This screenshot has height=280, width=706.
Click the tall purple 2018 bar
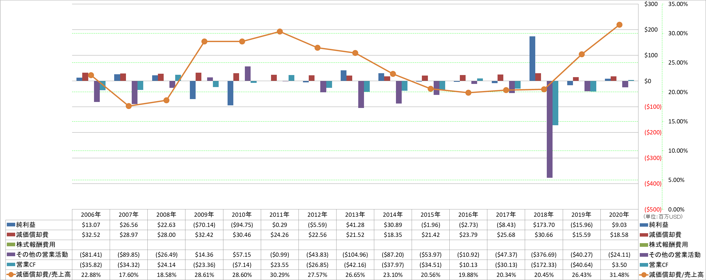549,129
